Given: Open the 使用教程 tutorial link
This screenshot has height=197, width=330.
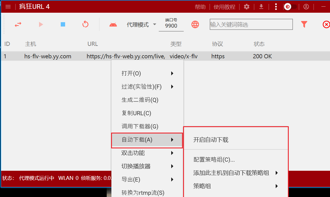Looking at the screenshot, I should coord(224,7).
